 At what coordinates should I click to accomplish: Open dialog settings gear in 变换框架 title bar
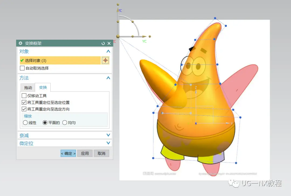20,43
